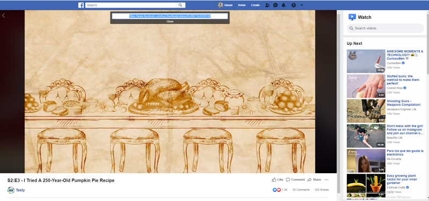Image resolution: width=429 pixels, height=201 pixels.
Task: Click the Watch logo icon
Action: coord(352,17)
